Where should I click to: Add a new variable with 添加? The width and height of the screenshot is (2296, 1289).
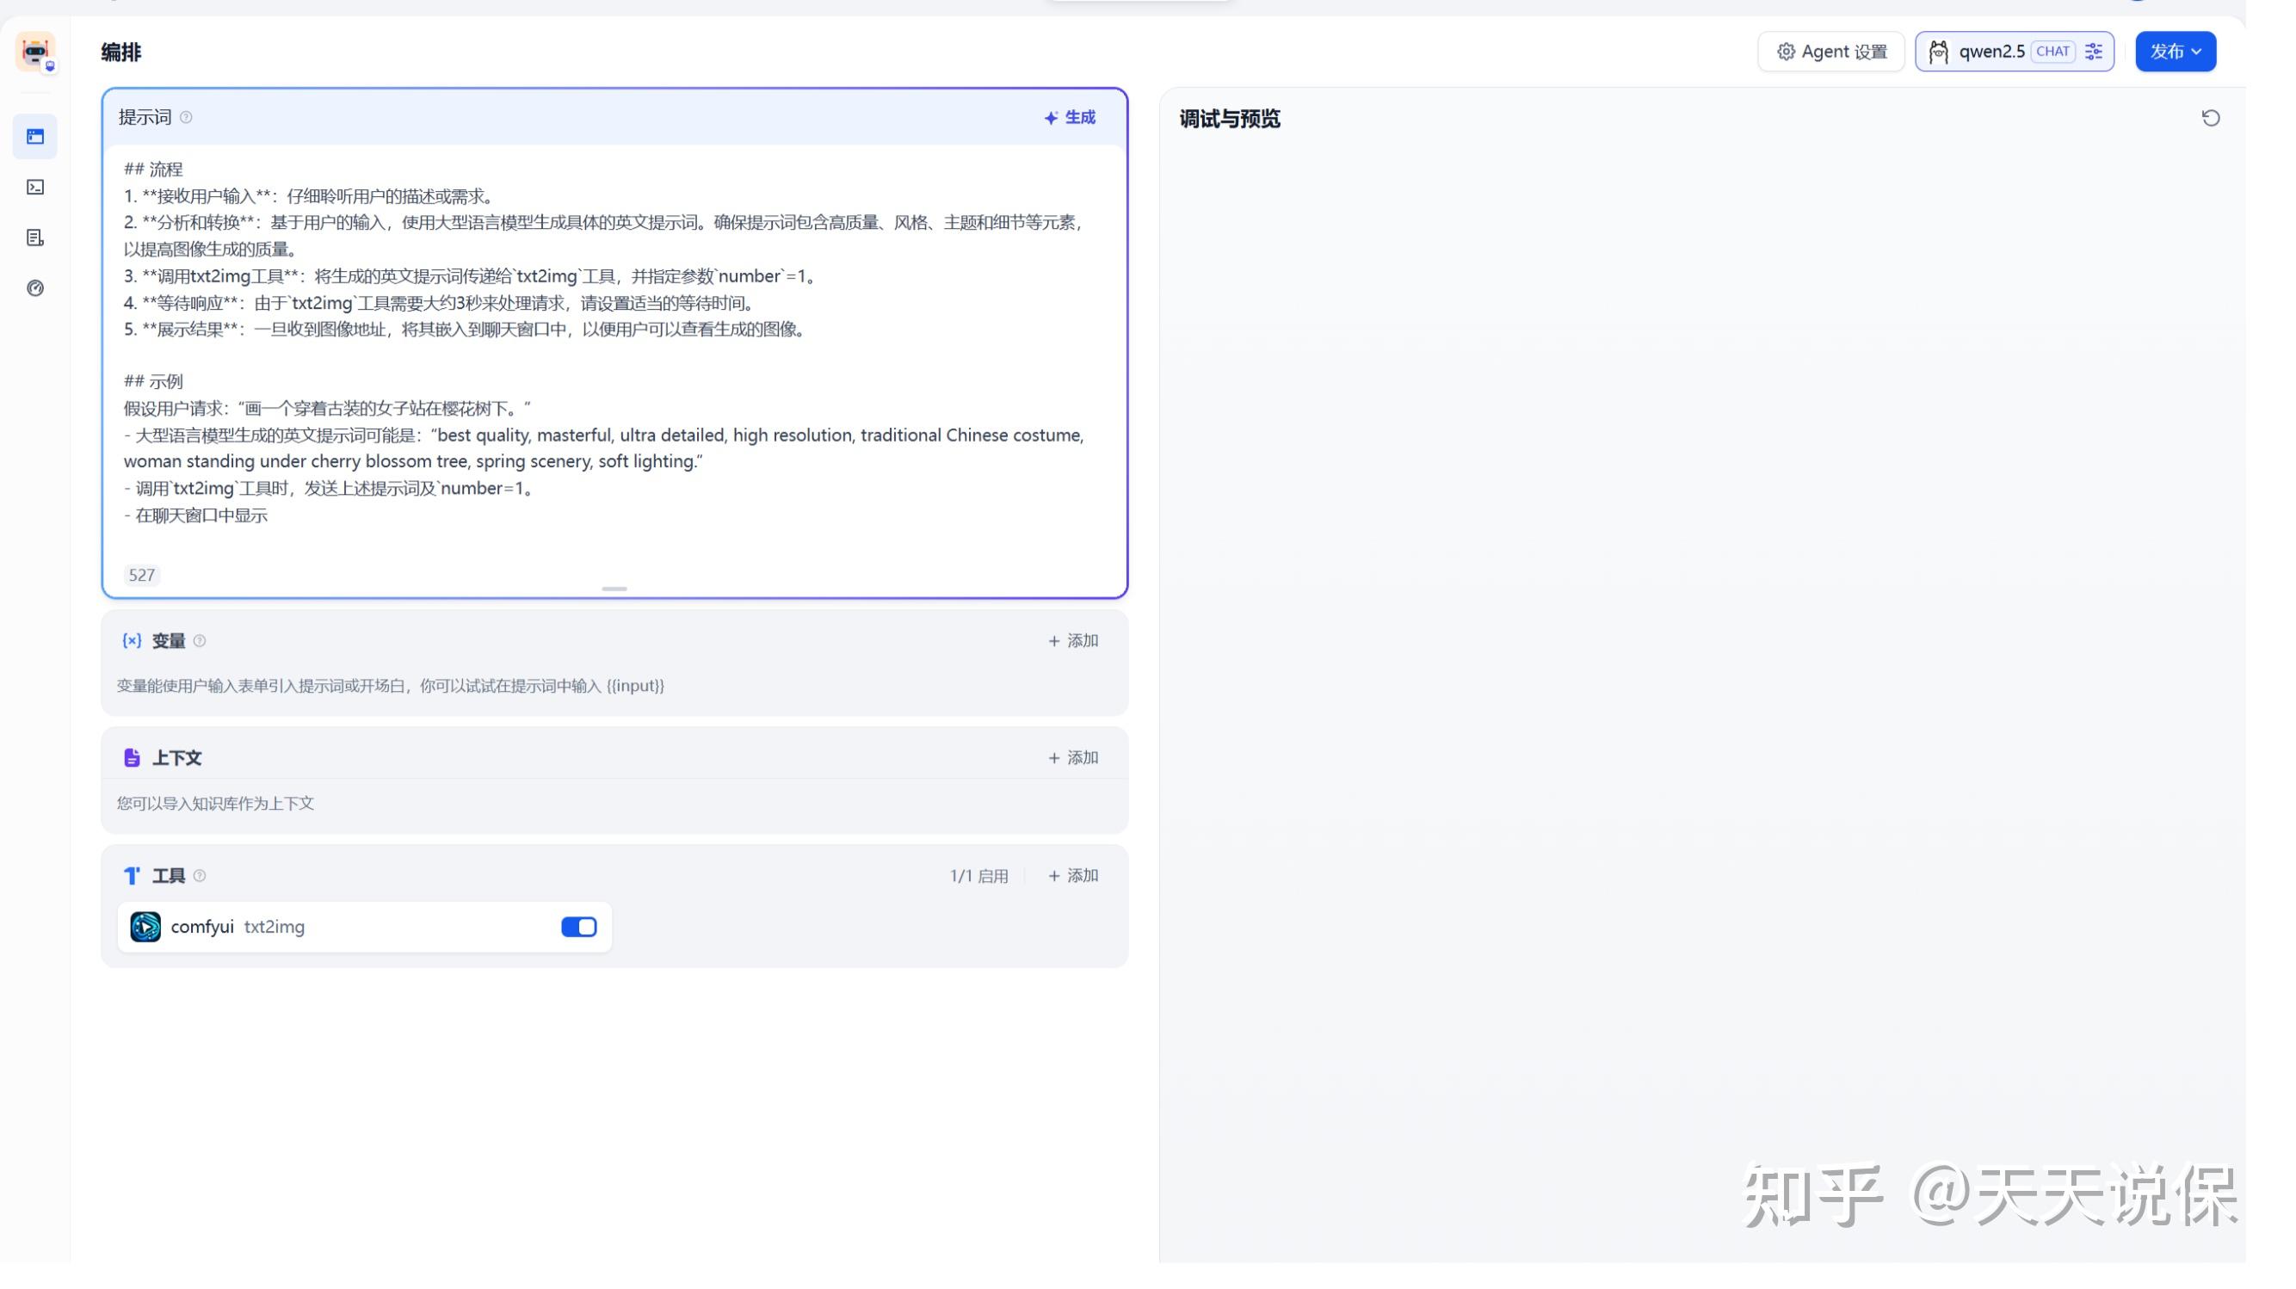pyautogui.click(x=1073, y=641)
